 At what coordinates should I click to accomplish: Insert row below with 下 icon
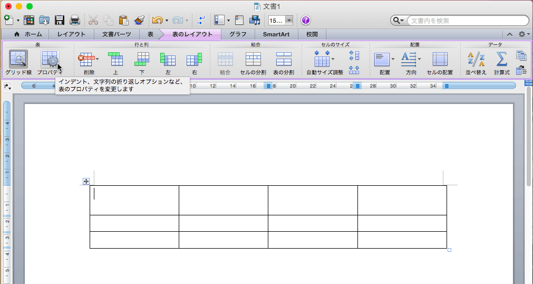pyautogui.click(x=142, y=59)
